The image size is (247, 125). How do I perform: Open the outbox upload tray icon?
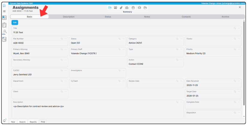point(139,7)
